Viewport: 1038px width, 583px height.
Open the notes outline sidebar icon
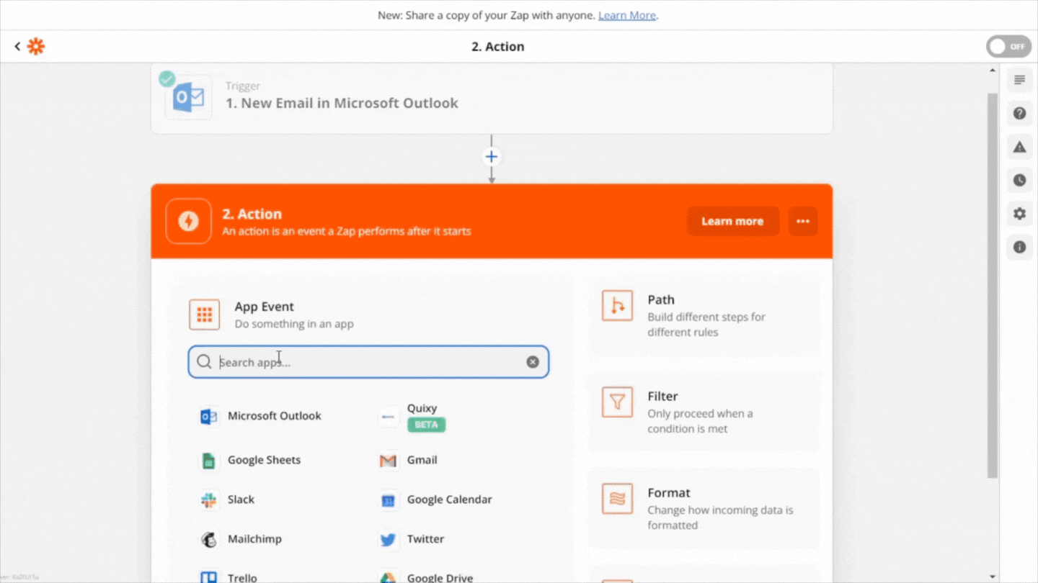tap(1019, 80)
